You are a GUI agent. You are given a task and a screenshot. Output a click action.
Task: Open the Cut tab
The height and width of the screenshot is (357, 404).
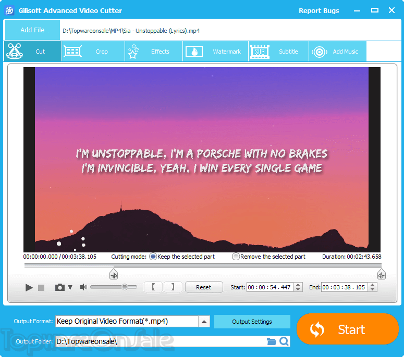pyautogui.click(x=33, y=52)
